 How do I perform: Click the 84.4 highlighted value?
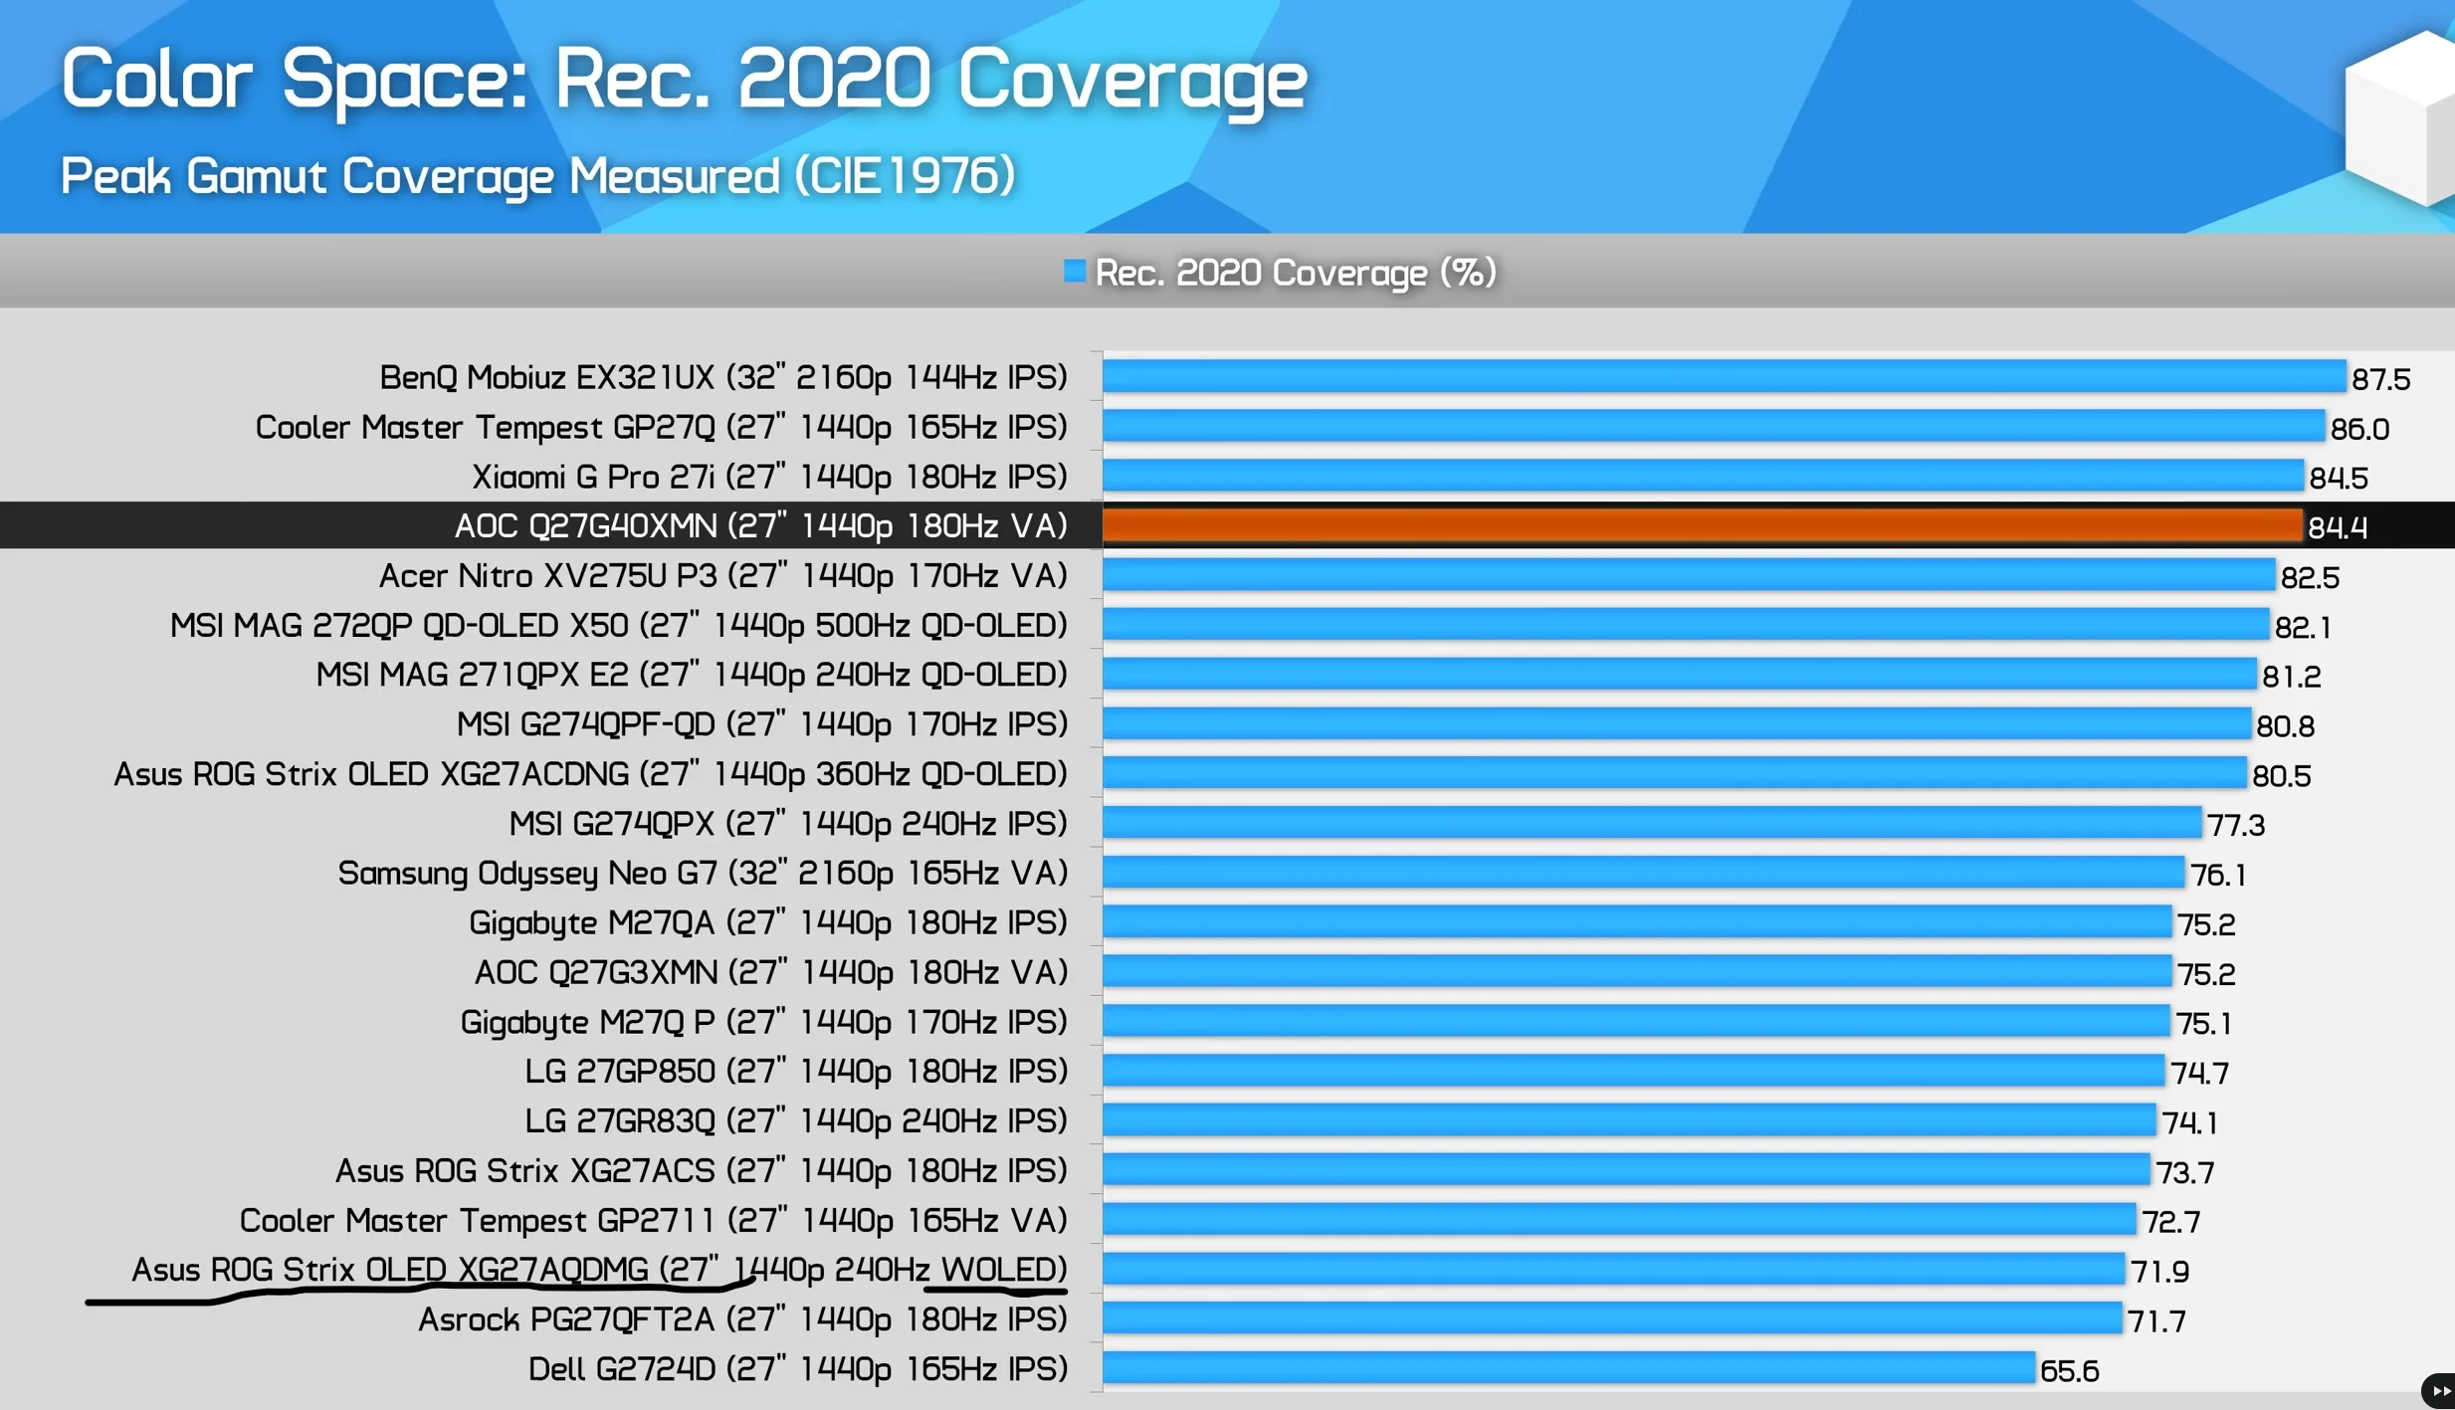click(2337, 527)
